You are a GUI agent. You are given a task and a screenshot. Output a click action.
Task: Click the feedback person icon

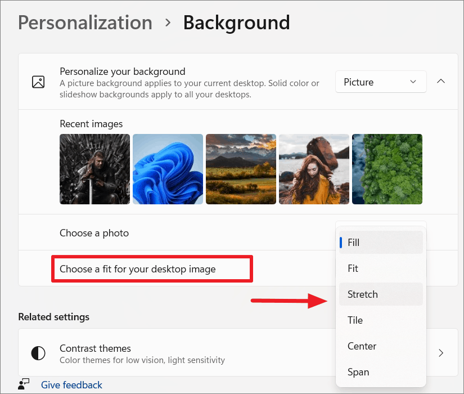tap(24, 384)
